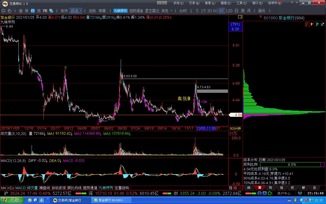Open the 信 information icon
This screenshot has width=326, height=204.
39,11
